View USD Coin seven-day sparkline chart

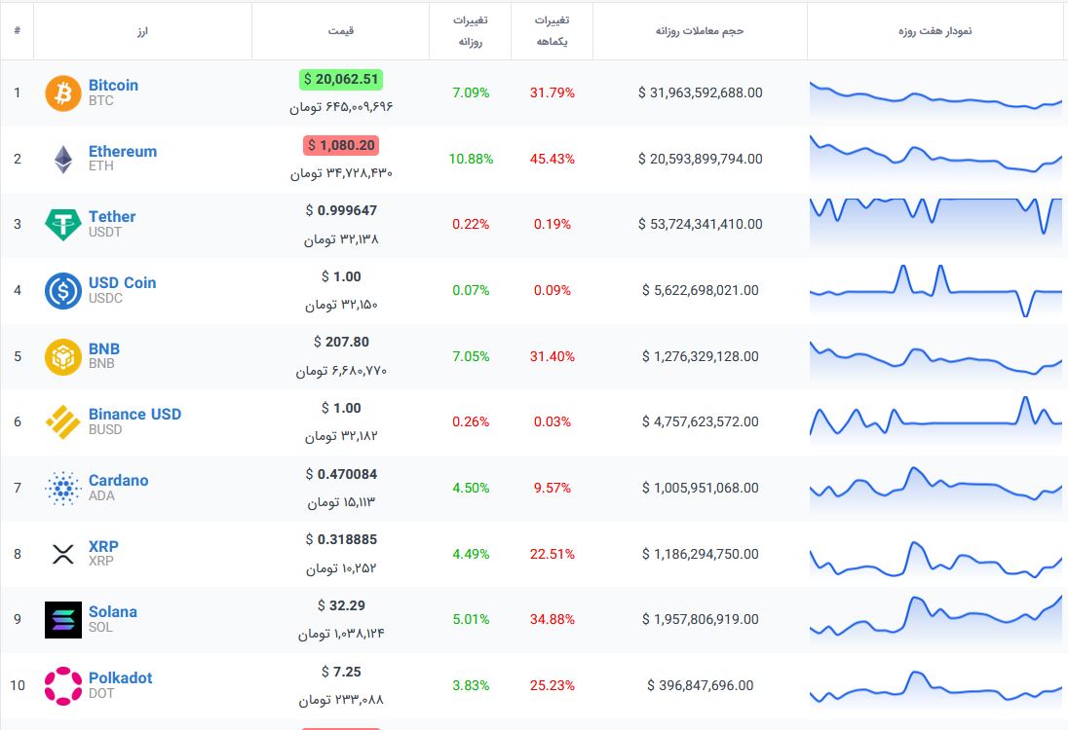click(935, 291)
